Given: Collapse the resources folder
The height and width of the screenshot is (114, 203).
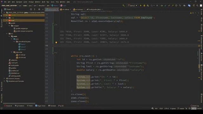Looking at the screenshot, I should 12,52.
